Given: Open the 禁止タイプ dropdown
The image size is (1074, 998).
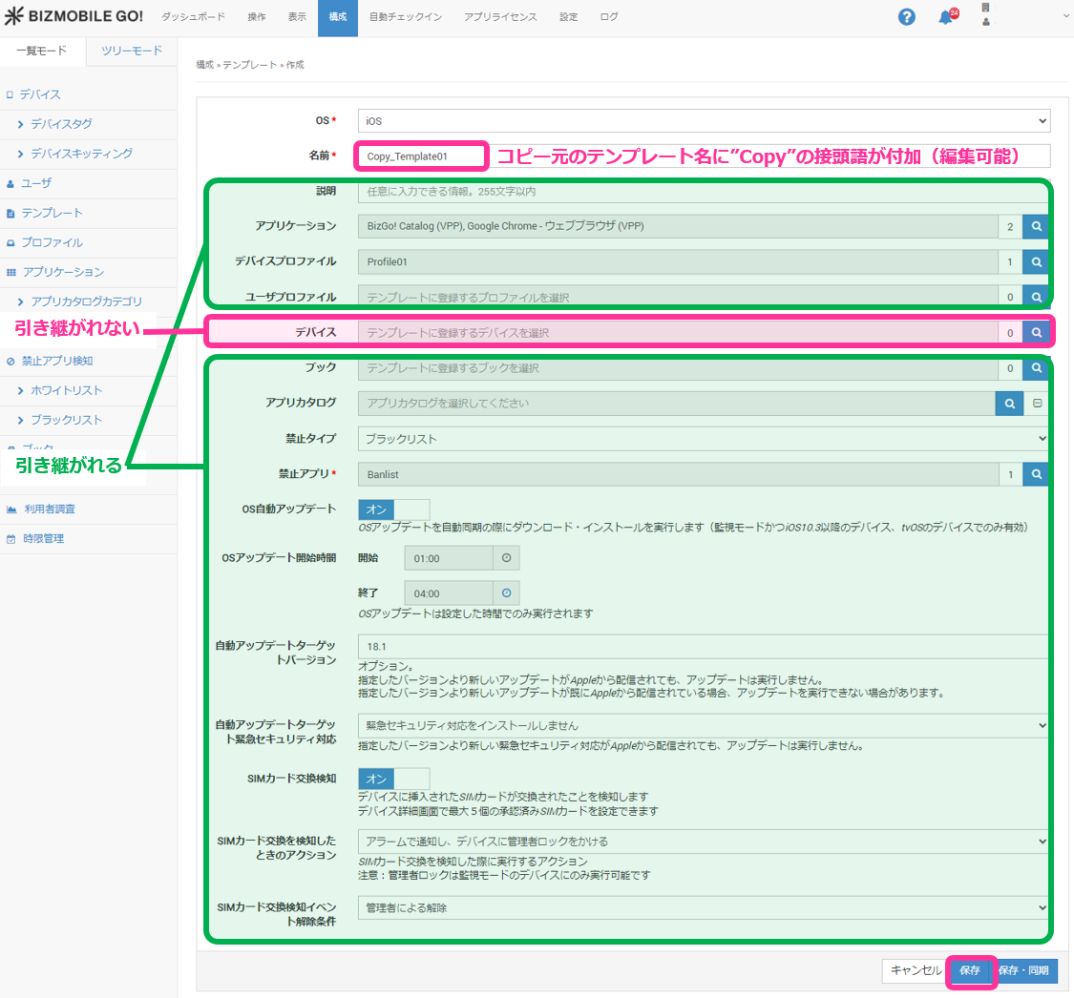Looking at the screenshot, I should [704, 439].
